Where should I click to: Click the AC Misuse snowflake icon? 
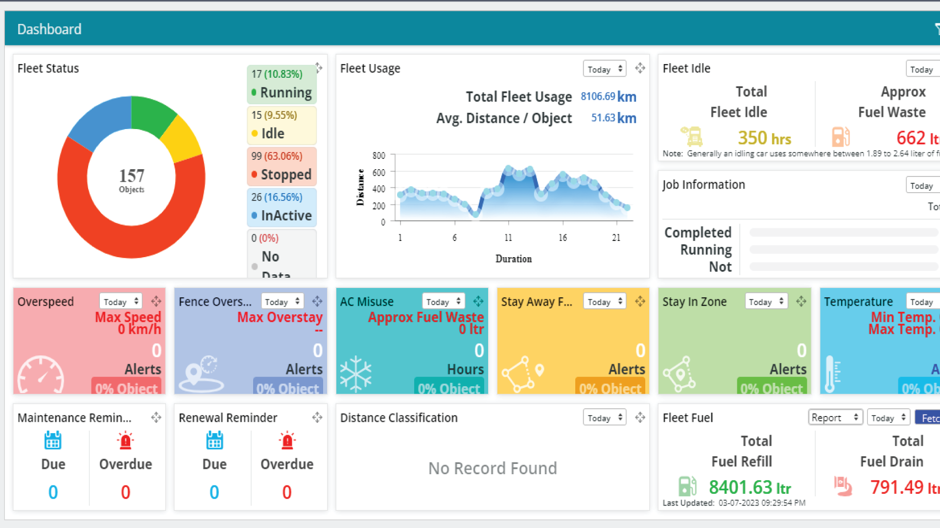click(x=356, y=374)
